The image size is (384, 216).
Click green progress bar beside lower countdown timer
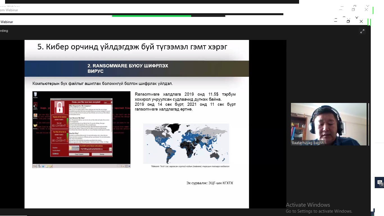tap(67, 138)
